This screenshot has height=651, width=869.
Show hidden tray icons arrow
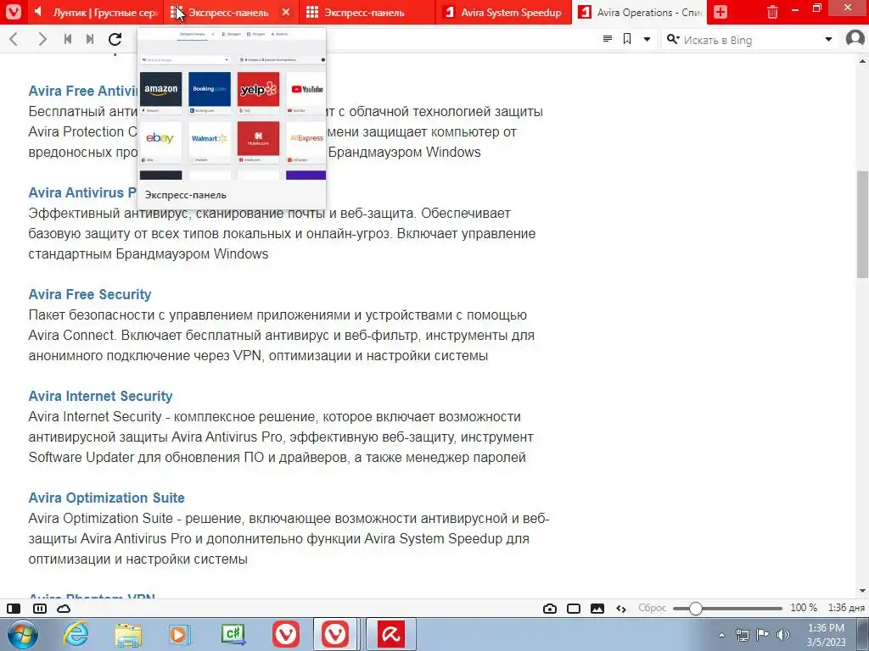pyautogui.click(x=721, y=635)
